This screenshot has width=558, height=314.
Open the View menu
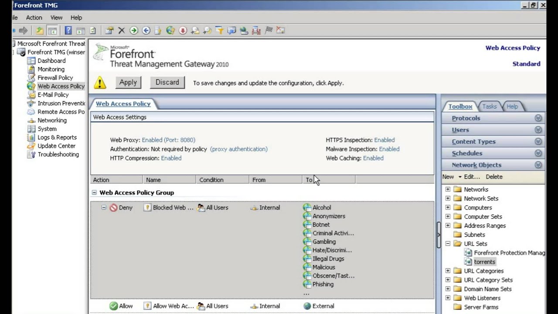56,17
